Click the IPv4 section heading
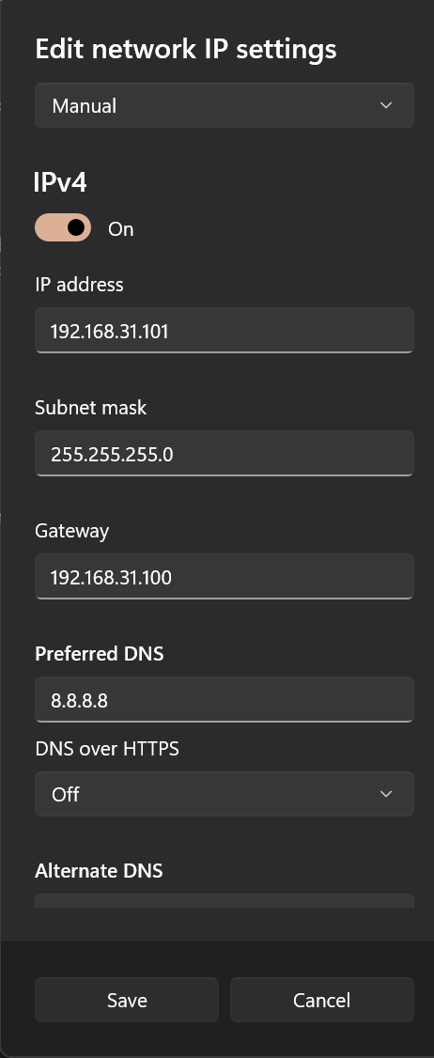434x1058 pixels. point(60,182)
